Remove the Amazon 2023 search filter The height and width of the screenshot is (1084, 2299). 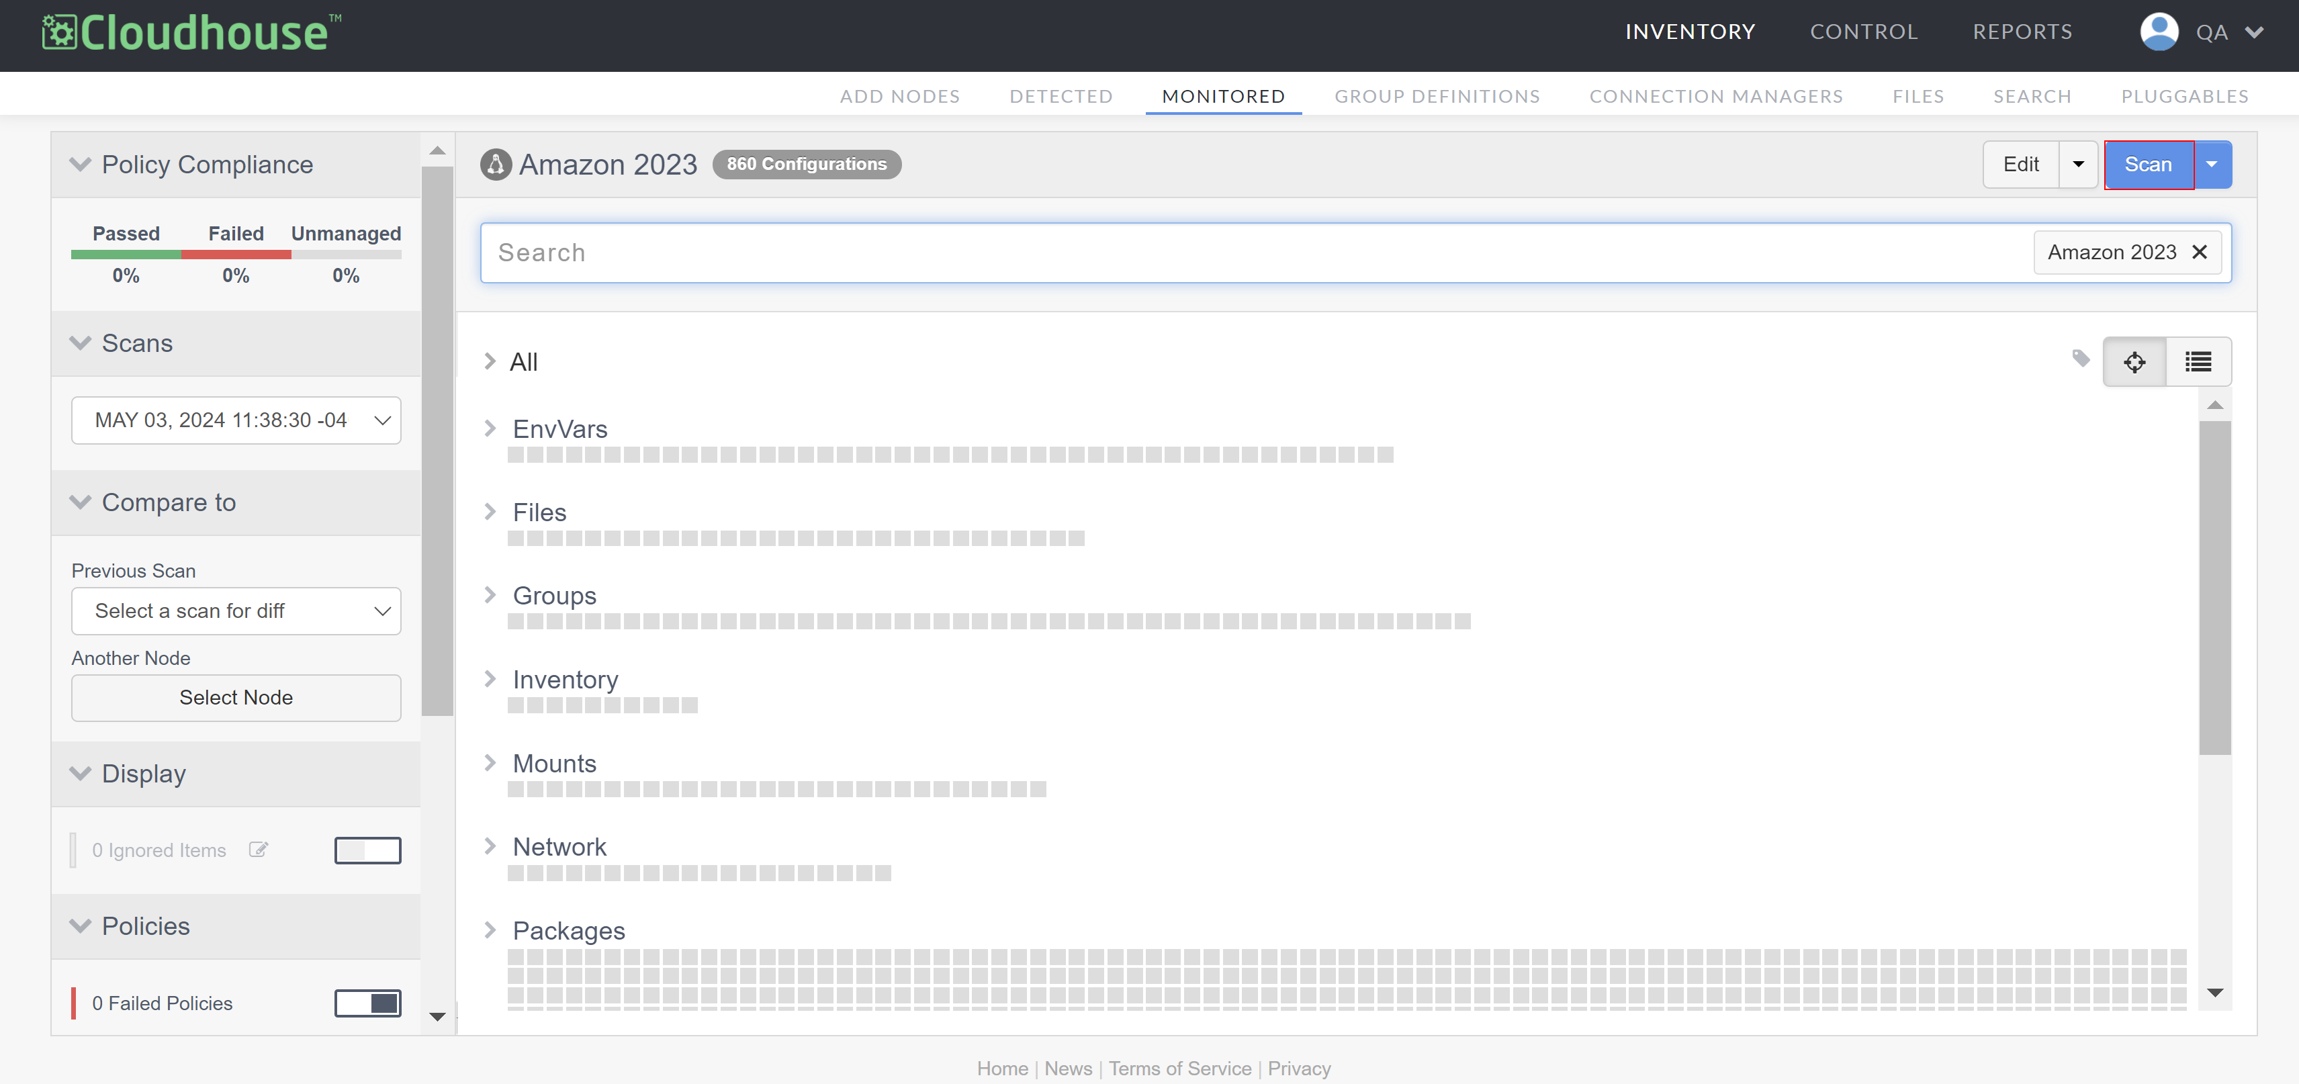2200,253
